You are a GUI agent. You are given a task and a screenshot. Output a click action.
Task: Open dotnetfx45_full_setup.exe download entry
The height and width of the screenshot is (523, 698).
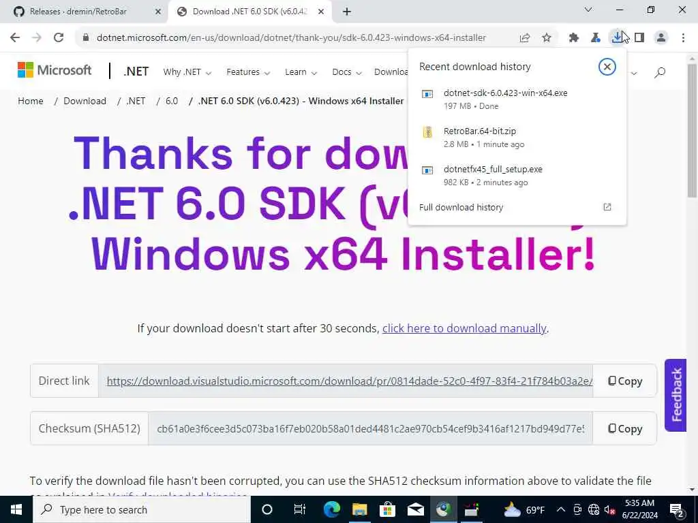pyautogui.click(x=517, y=176)
